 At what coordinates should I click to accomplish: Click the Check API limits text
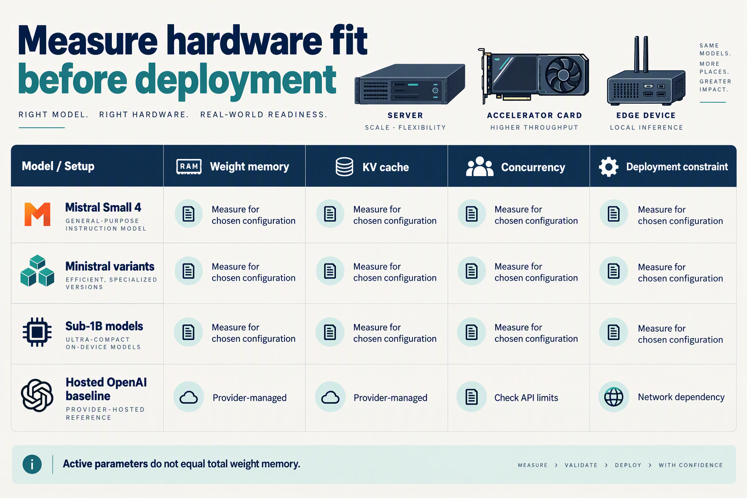pos(526,398)
